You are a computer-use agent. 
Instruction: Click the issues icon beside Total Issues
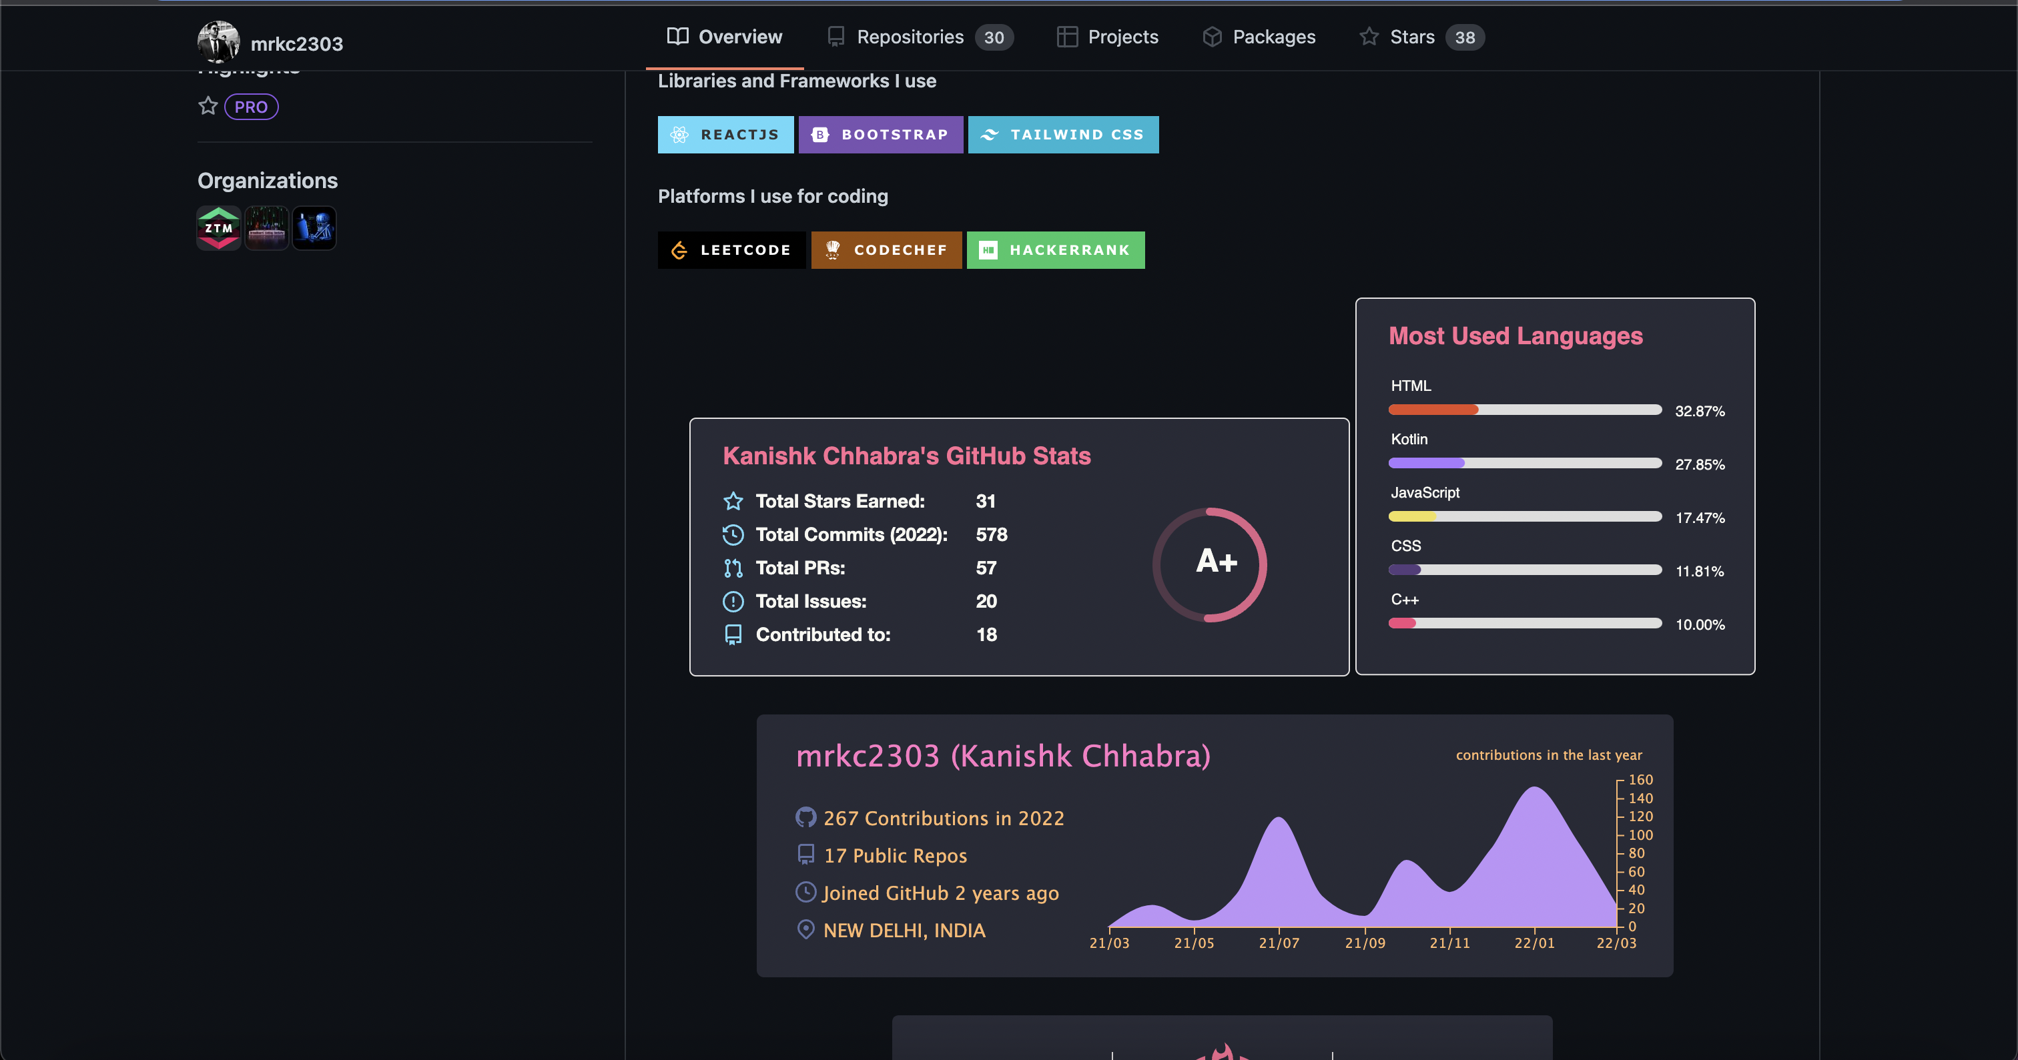(x=733, y=601)
